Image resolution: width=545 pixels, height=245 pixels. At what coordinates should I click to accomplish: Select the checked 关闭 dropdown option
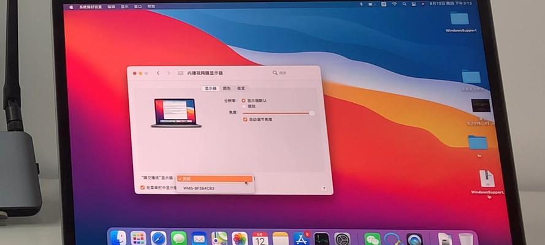(215, 179)
